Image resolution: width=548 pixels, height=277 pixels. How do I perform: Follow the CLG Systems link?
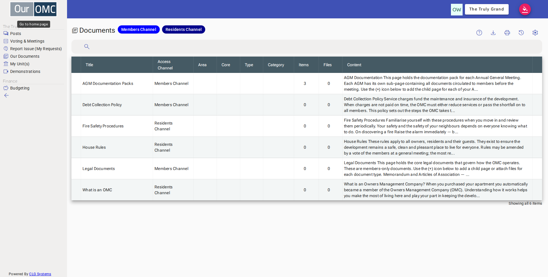coord(40,274)
